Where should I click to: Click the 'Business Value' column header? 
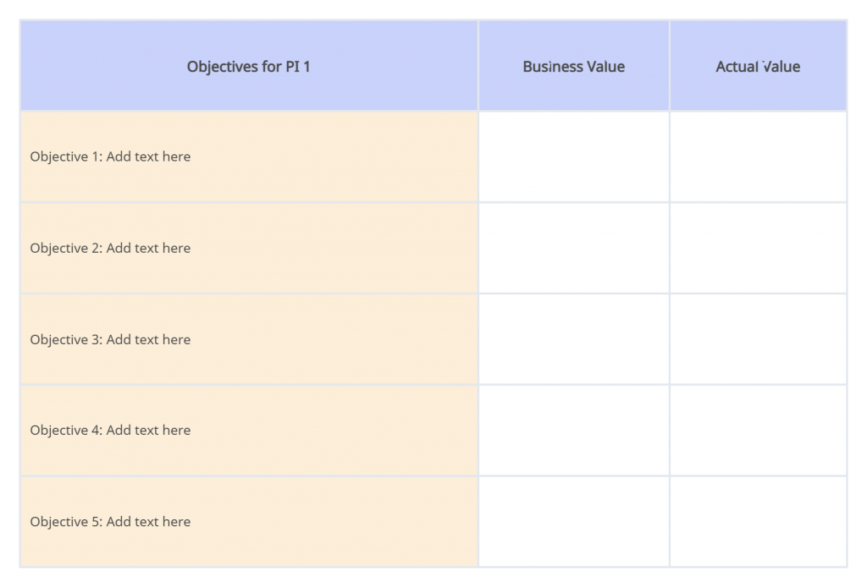574,66
